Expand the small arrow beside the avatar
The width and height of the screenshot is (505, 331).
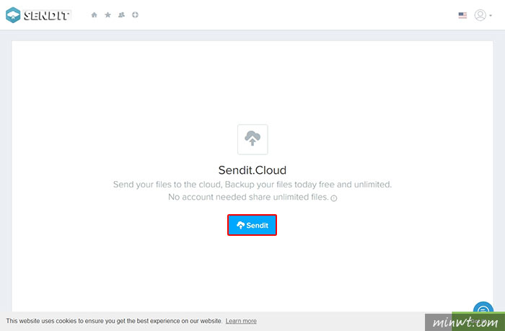point(491,15)
